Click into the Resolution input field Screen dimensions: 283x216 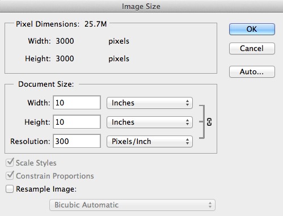pos(77,141)
